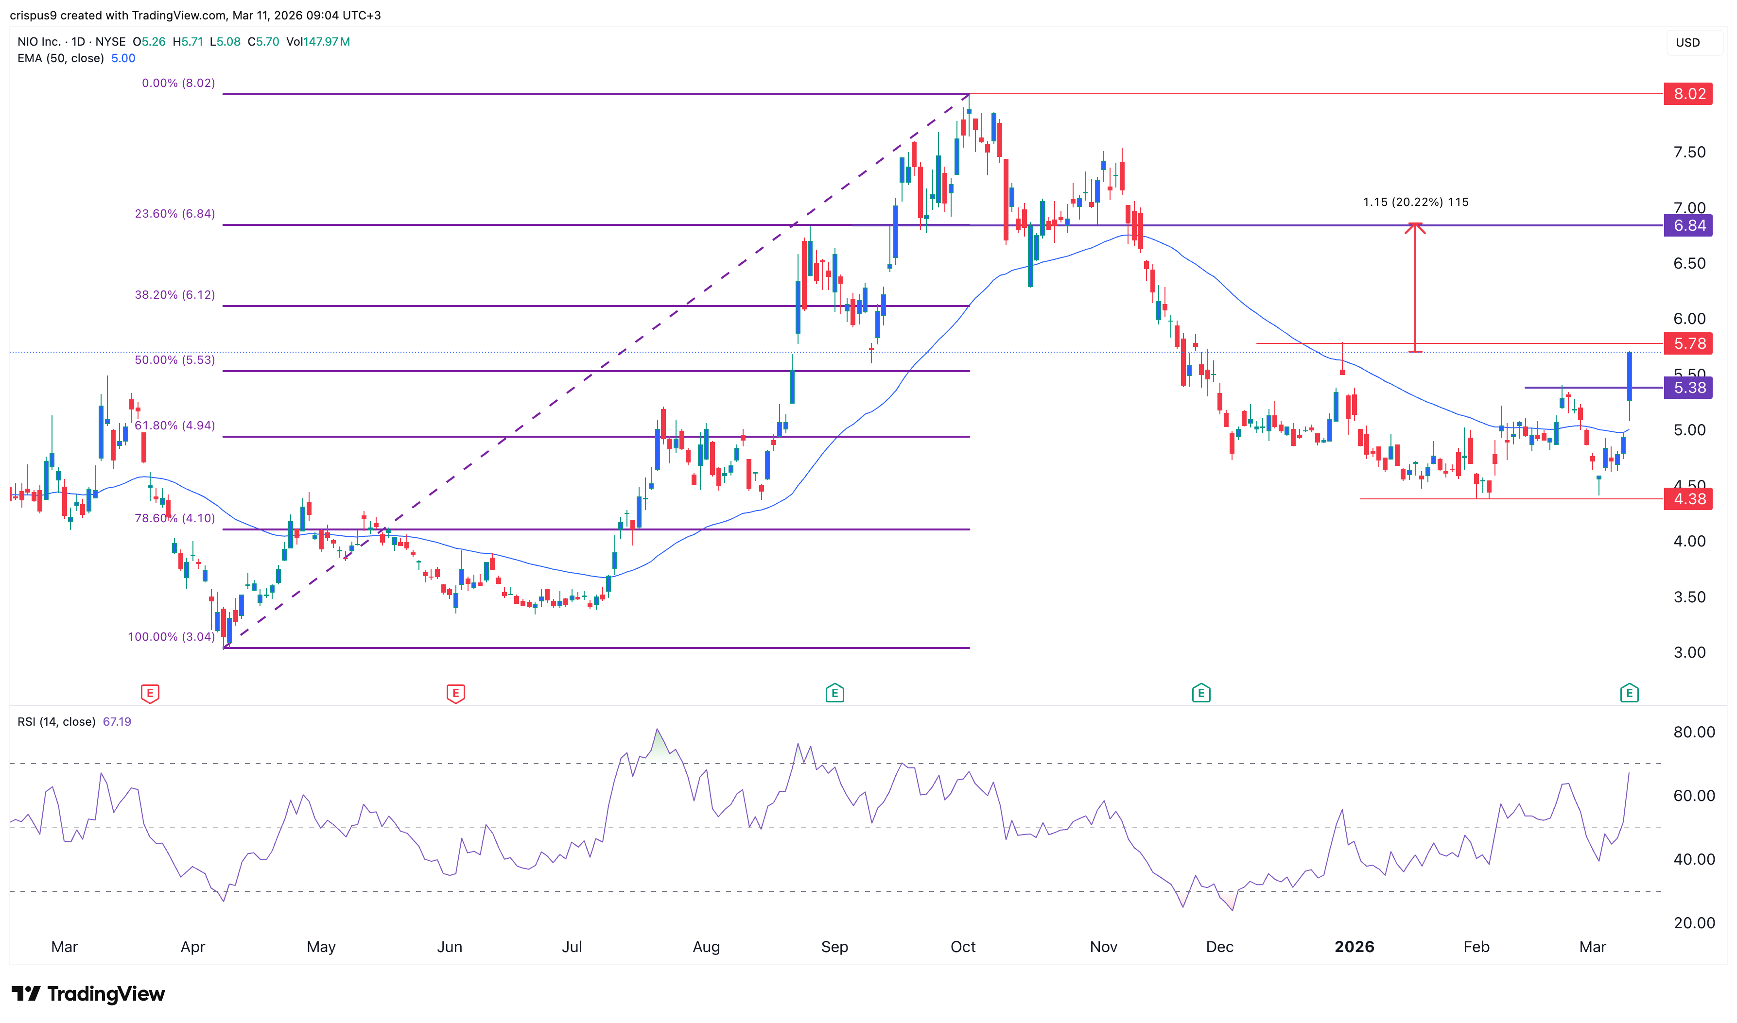
Task: Click the TradingView logo at the bottom left
Action: click(x=88, y=993)
